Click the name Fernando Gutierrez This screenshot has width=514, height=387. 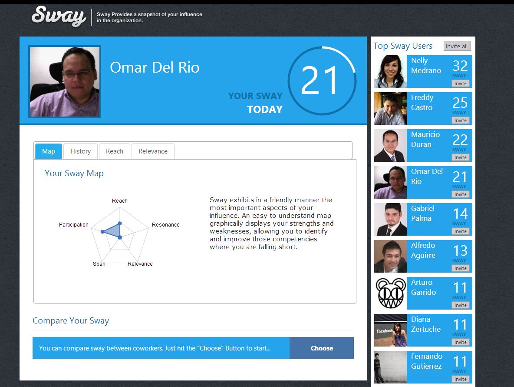click(x=427, y=361)
